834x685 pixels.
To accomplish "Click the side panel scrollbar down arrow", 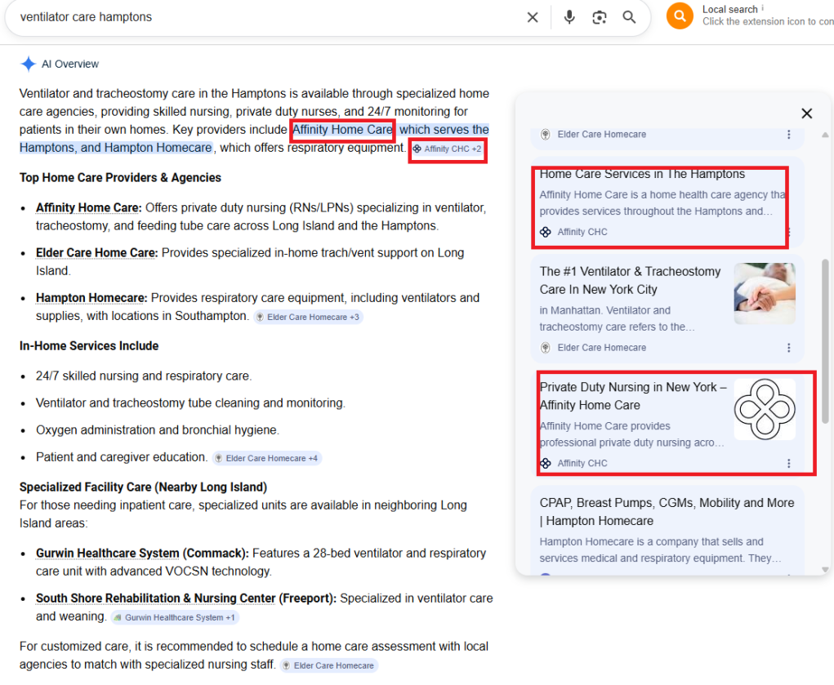I will (825, 569).
